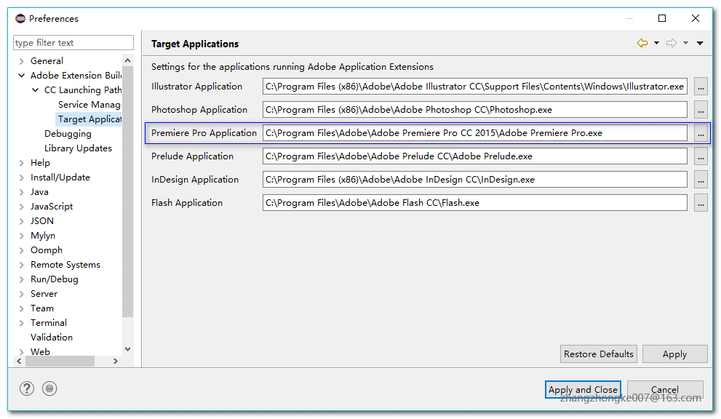Screen dimensions: 721x419
Task: Click the Apply and Close button
Action: [583, 390]
